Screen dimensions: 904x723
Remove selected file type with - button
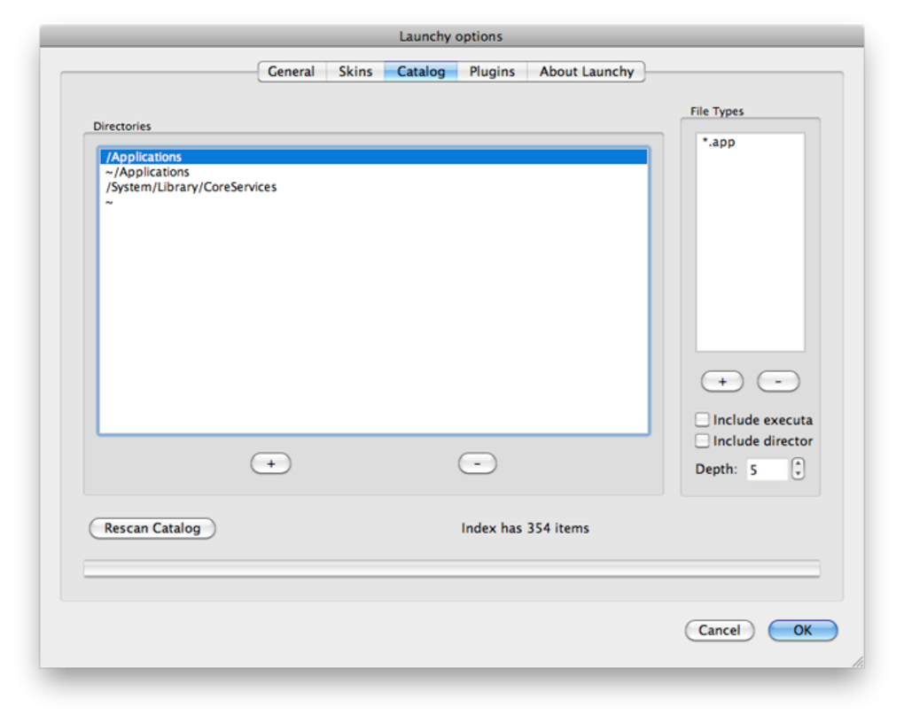point(777,381)
